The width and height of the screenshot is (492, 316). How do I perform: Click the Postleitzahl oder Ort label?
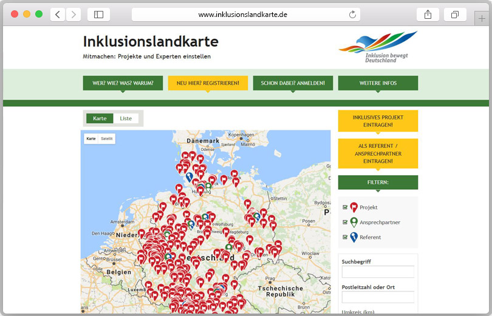coord(368,287)
